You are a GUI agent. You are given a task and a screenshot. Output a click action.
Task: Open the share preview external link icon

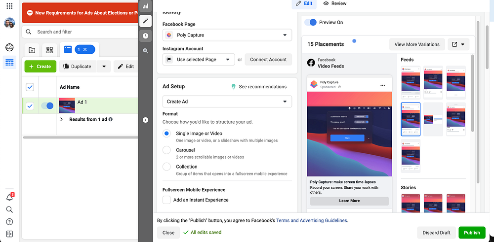click(454, 44)
